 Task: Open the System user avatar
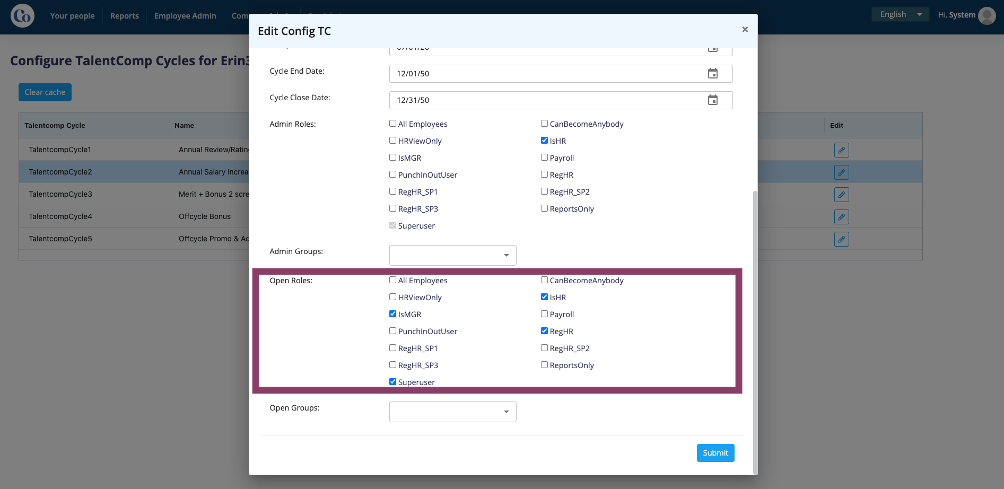[x=986, y=15]
